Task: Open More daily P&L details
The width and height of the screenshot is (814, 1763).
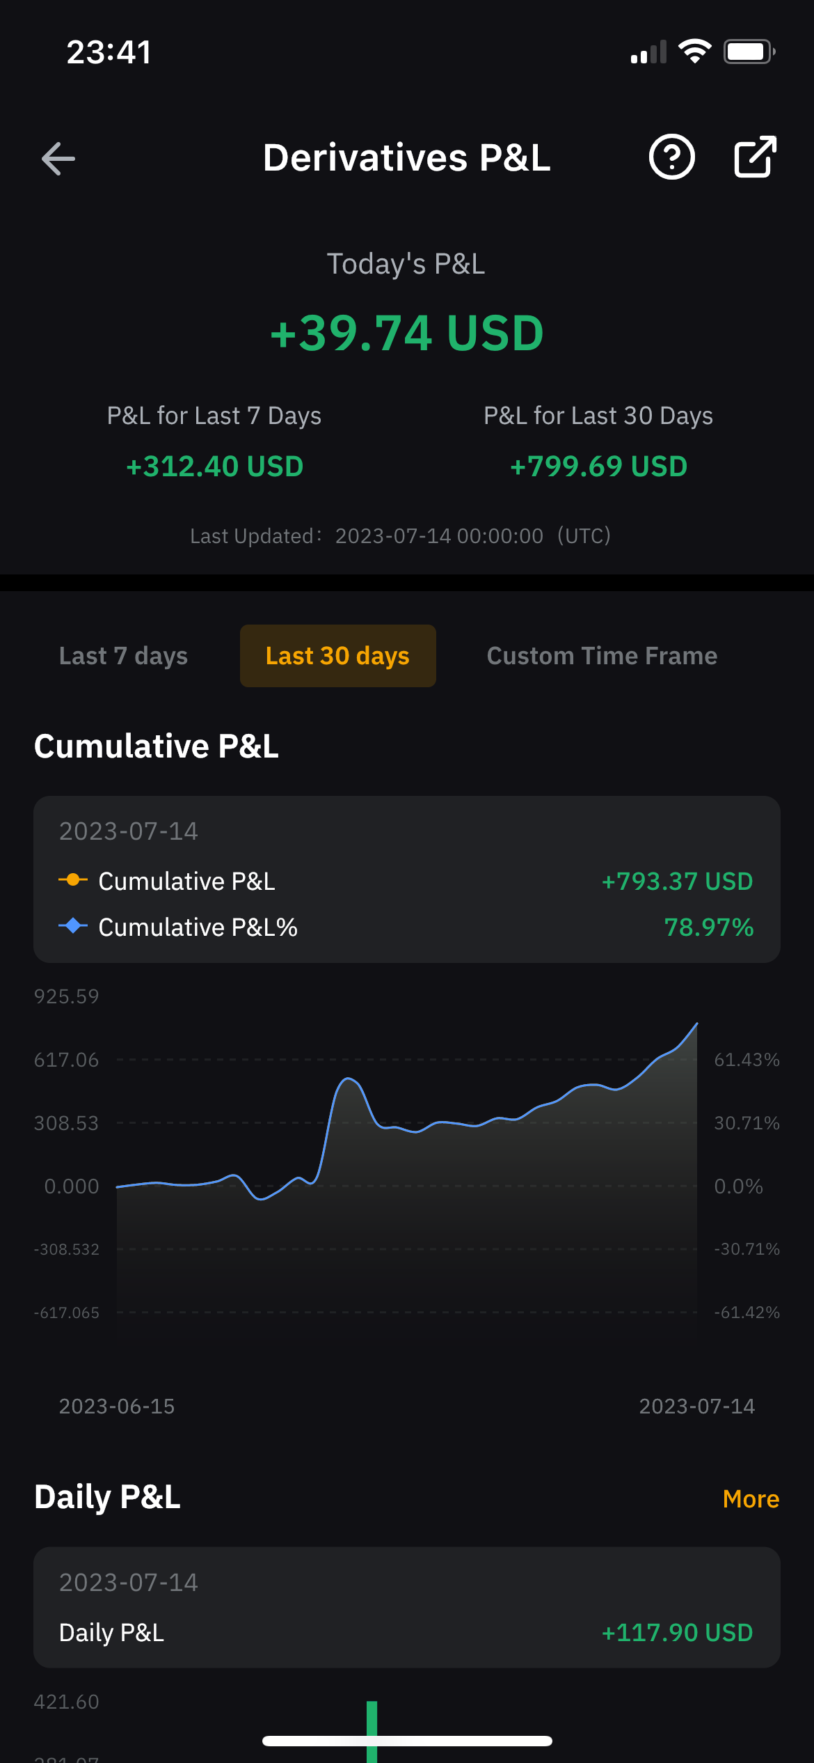Action: click(x=751, y=1498)
